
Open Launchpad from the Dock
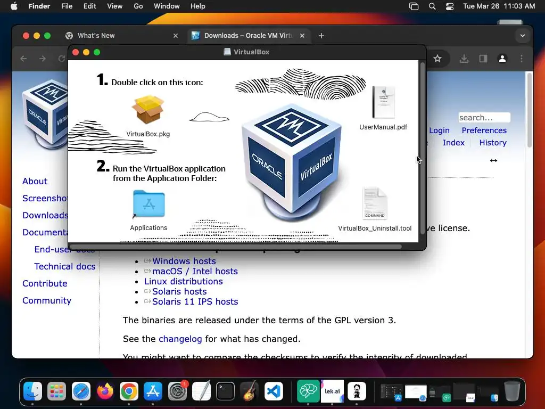tap(56, 391)
